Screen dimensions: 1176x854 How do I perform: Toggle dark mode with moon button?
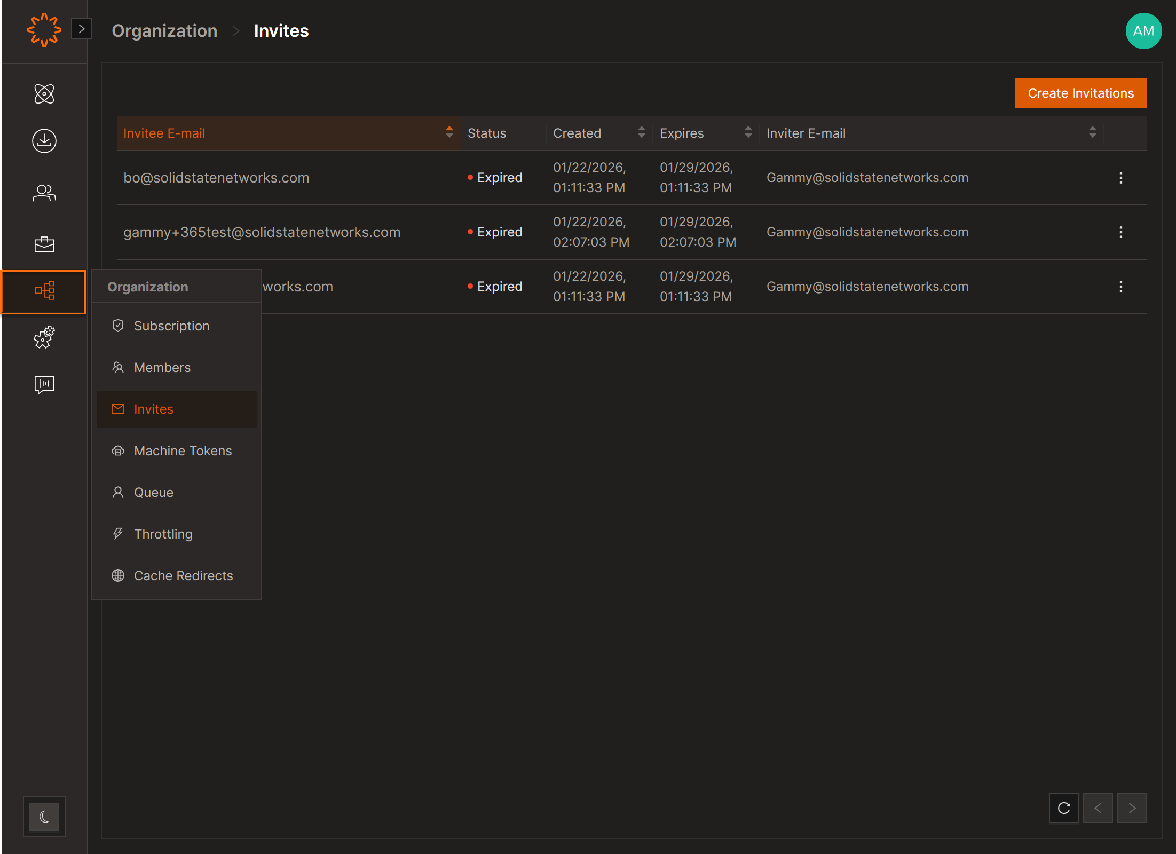coord(44,816)
